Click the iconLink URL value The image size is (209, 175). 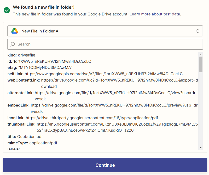coord(92,118)
